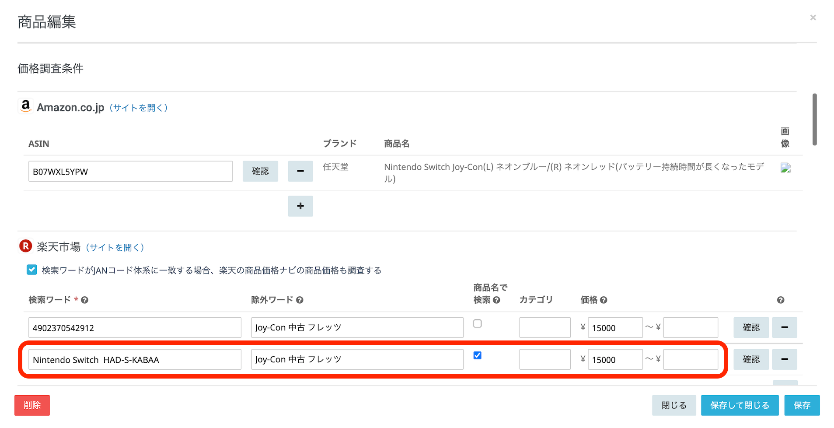Viewport: 834px width, 428px height.
Task: Click the far-right help icon in Rakuten header
Action: pos(781,300)
